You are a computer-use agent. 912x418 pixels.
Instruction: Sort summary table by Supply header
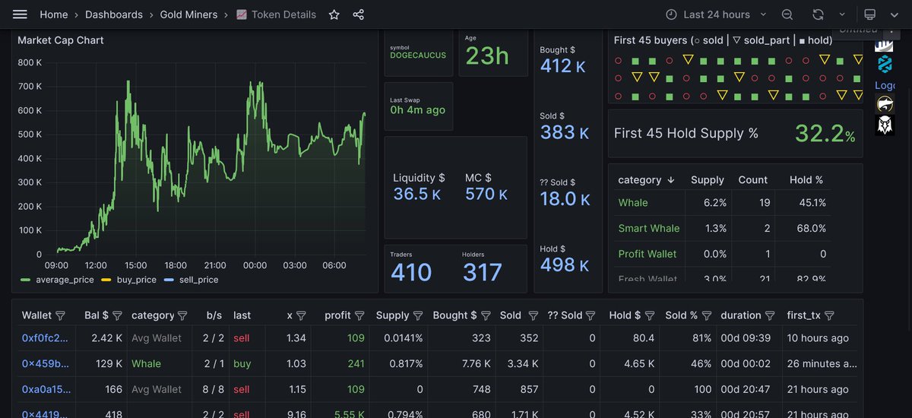pos(708,180)
